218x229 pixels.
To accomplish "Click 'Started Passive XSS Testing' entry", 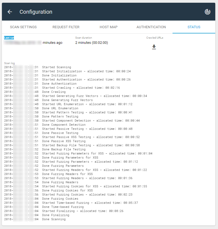I will (91, 137).
